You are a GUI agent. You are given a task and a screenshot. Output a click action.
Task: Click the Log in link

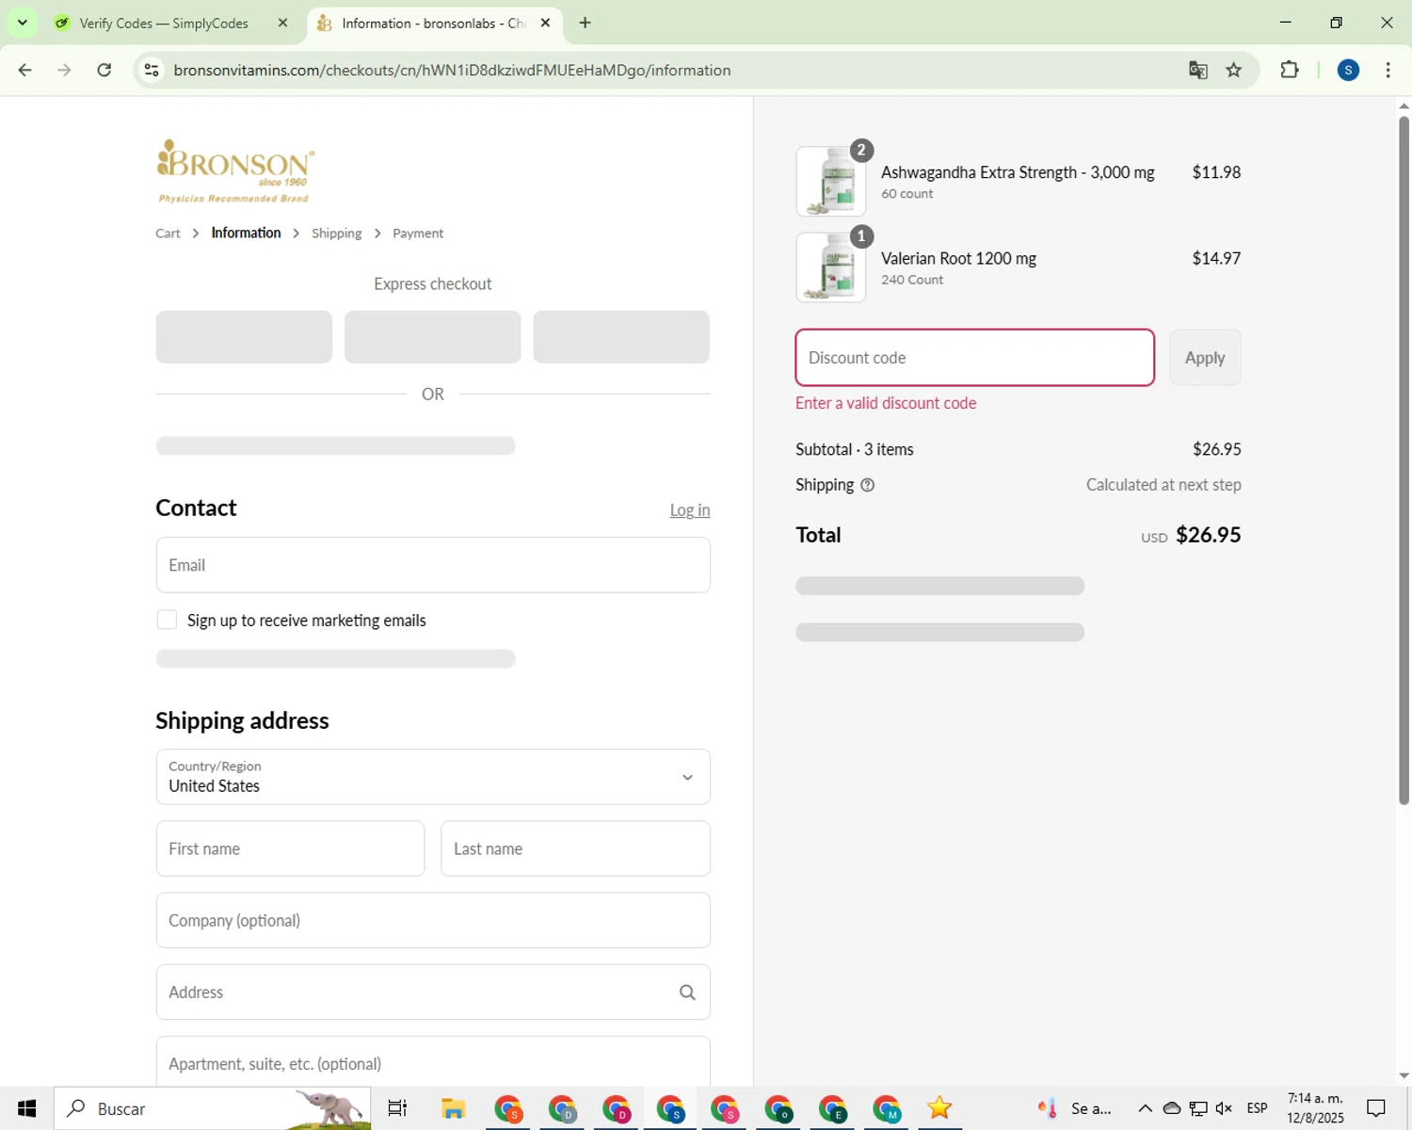690,509
